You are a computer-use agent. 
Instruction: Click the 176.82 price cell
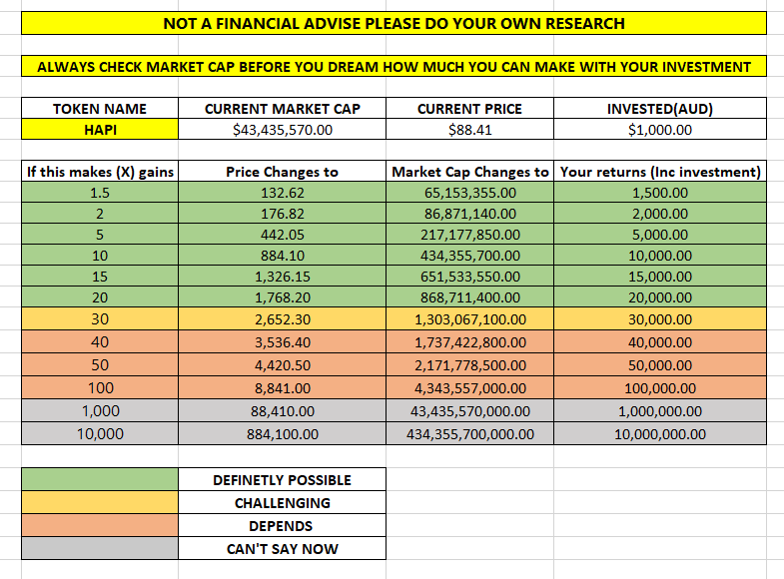pyautogui.click(x=282, y=214)
